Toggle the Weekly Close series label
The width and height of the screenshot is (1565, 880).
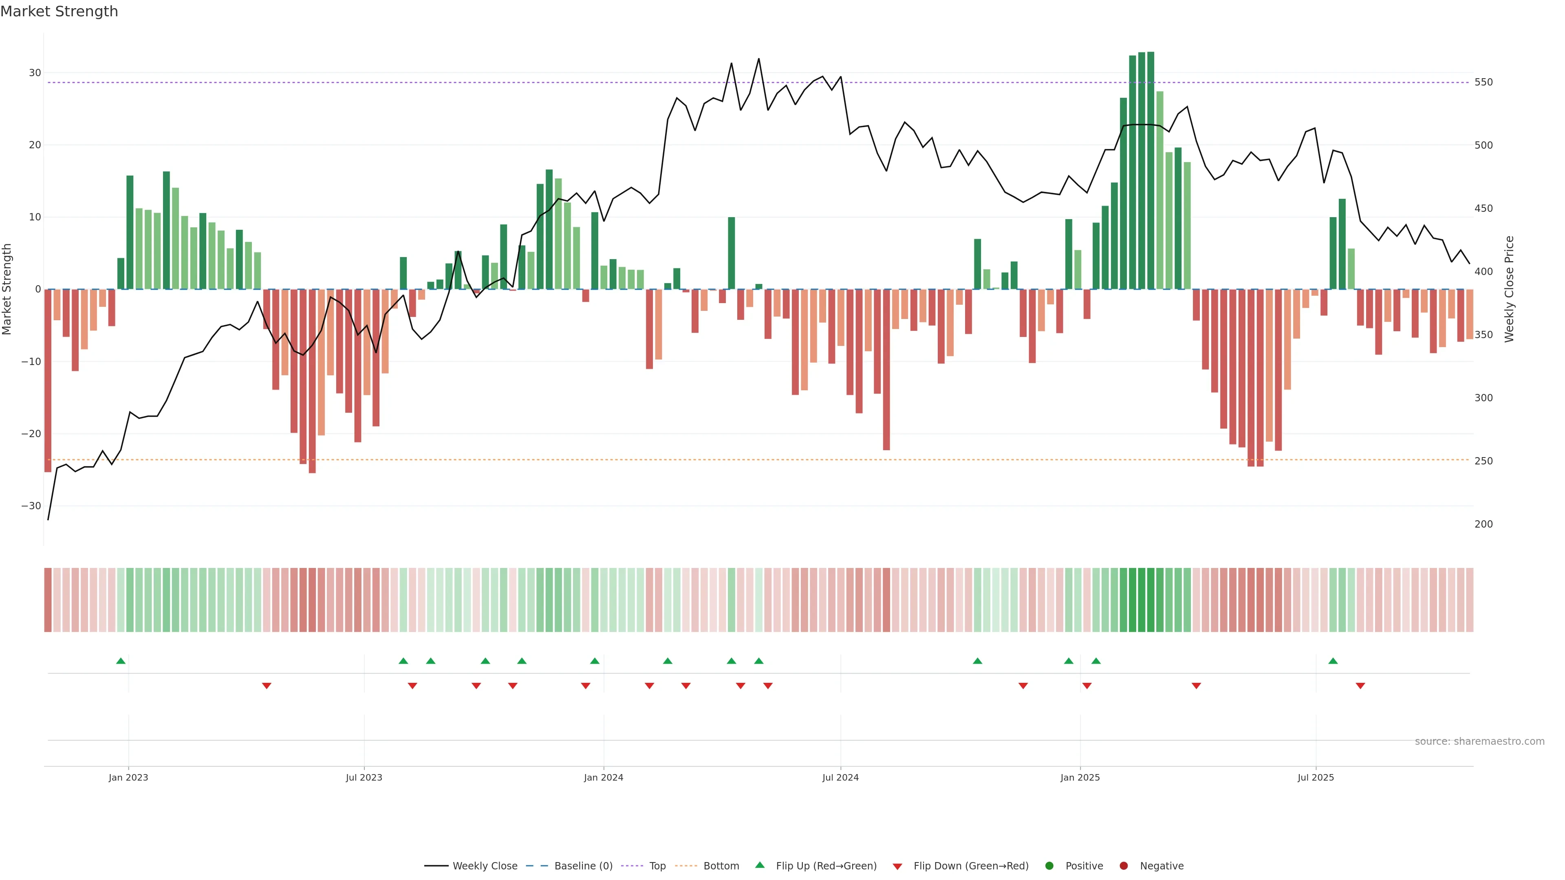tap(485, 865)
